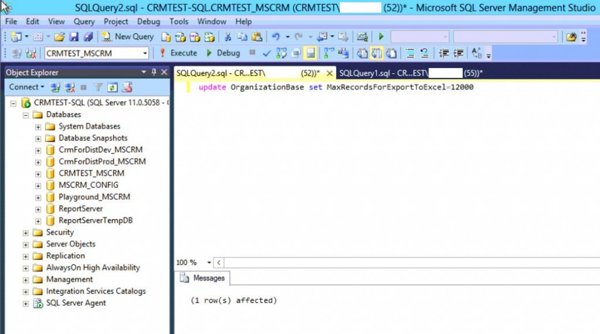This screenshot has height=334, width=600.
Task: Open the Edit menu
Action: [33, 22]
